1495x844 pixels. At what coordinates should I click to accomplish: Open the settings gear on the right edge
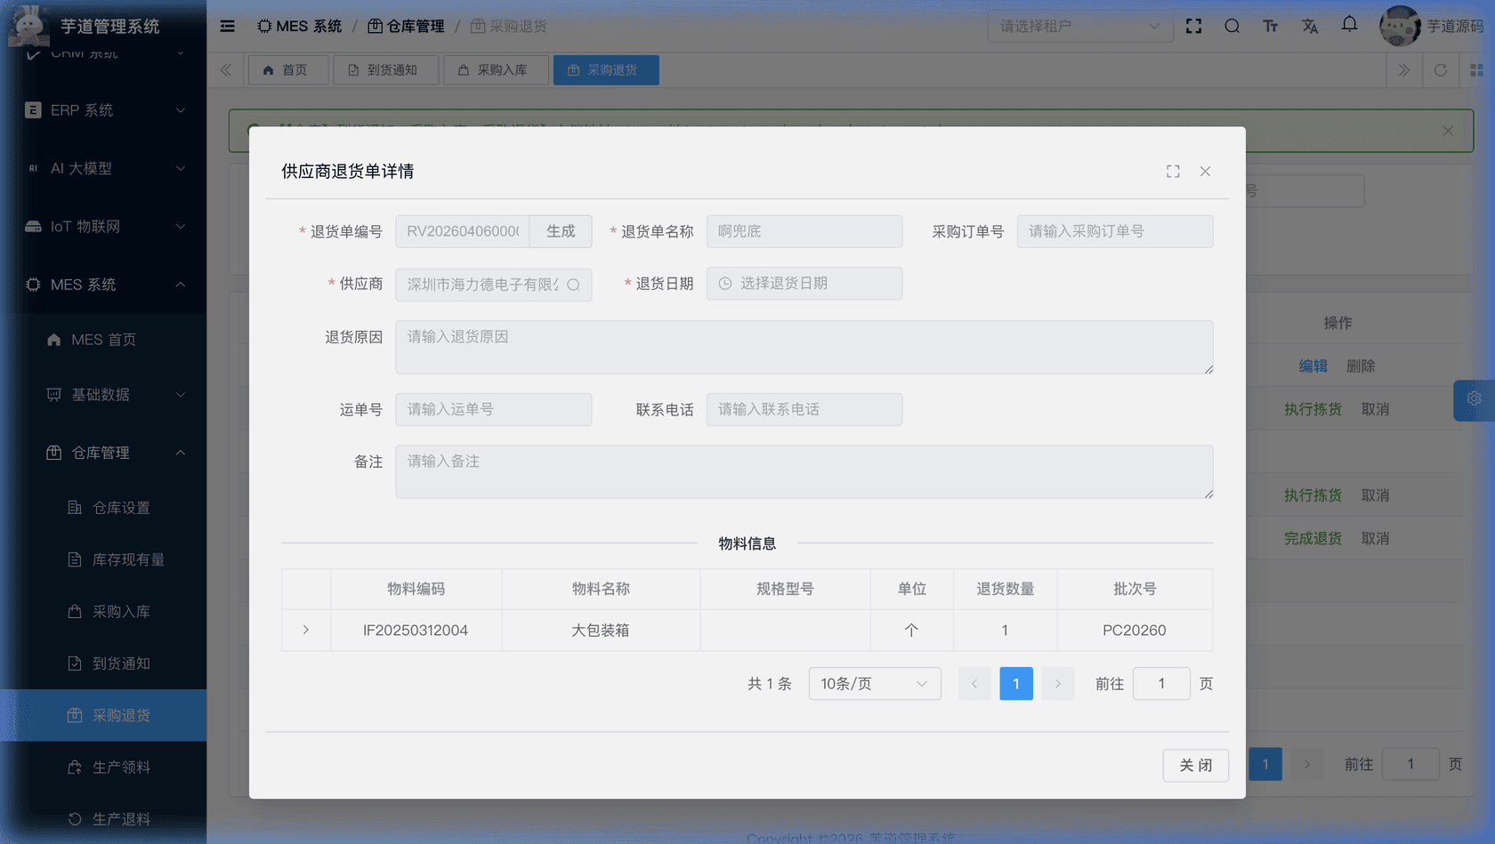pyautogui.click(x=1475, y=400)
